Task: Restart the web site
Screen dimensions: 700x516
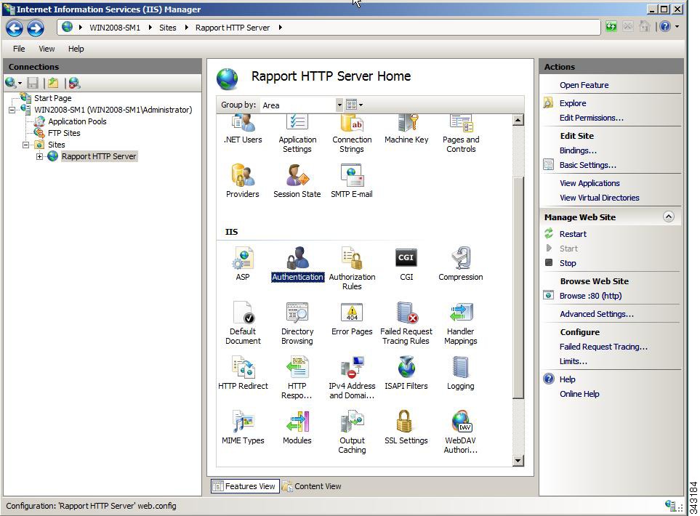Action: point(573,234)
